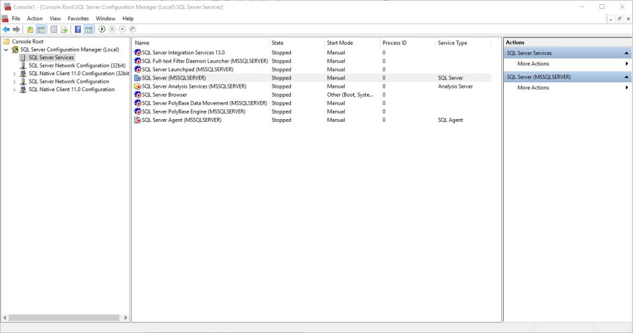Click SQL Server Agent service icon

click(x=137, y=120)
